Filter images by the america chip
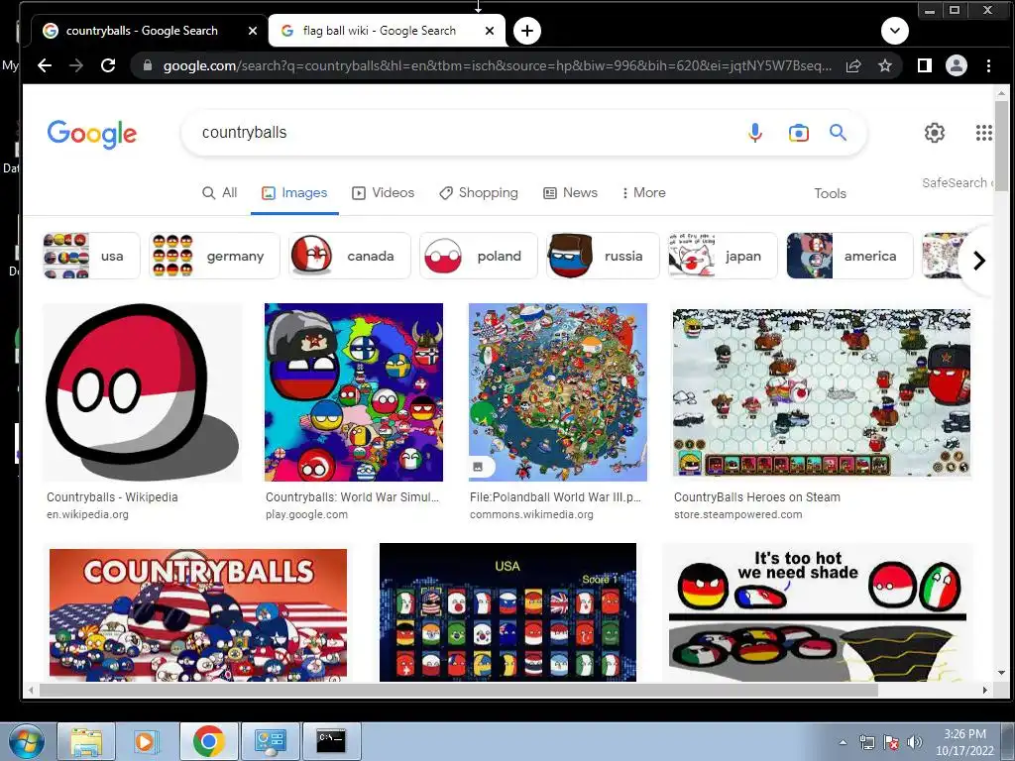 click(x=849, y=256)
